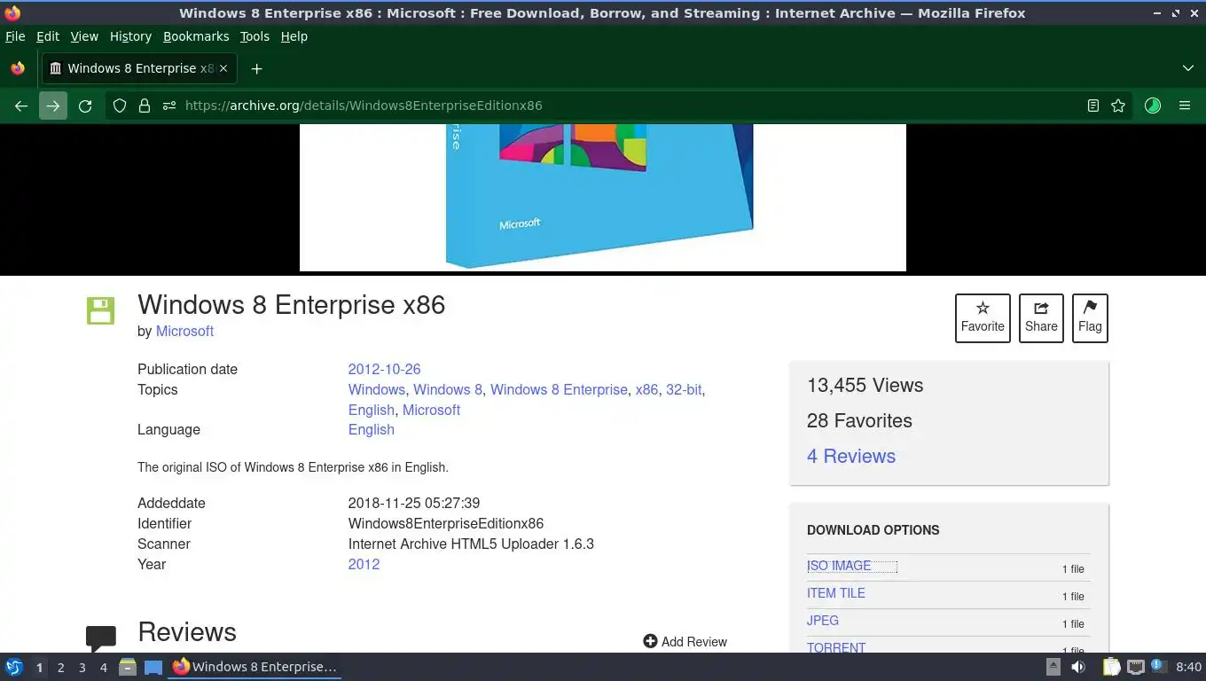This screenshot has width=1206, height=681.
Task: Open the Help menu
Action: 294,36
